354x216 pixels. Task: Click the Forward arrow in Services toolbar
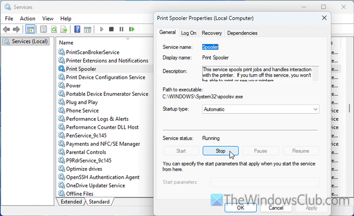(17, 29)
